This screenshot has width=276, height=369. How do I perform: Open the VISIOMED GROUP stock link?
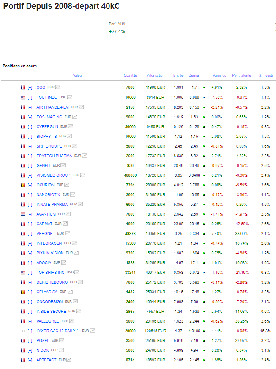pos(53,175)
